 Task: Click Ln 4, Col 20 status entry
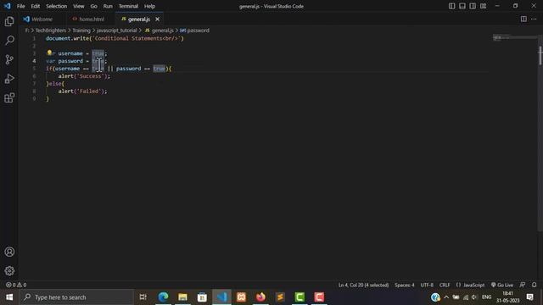pos(363,285)
